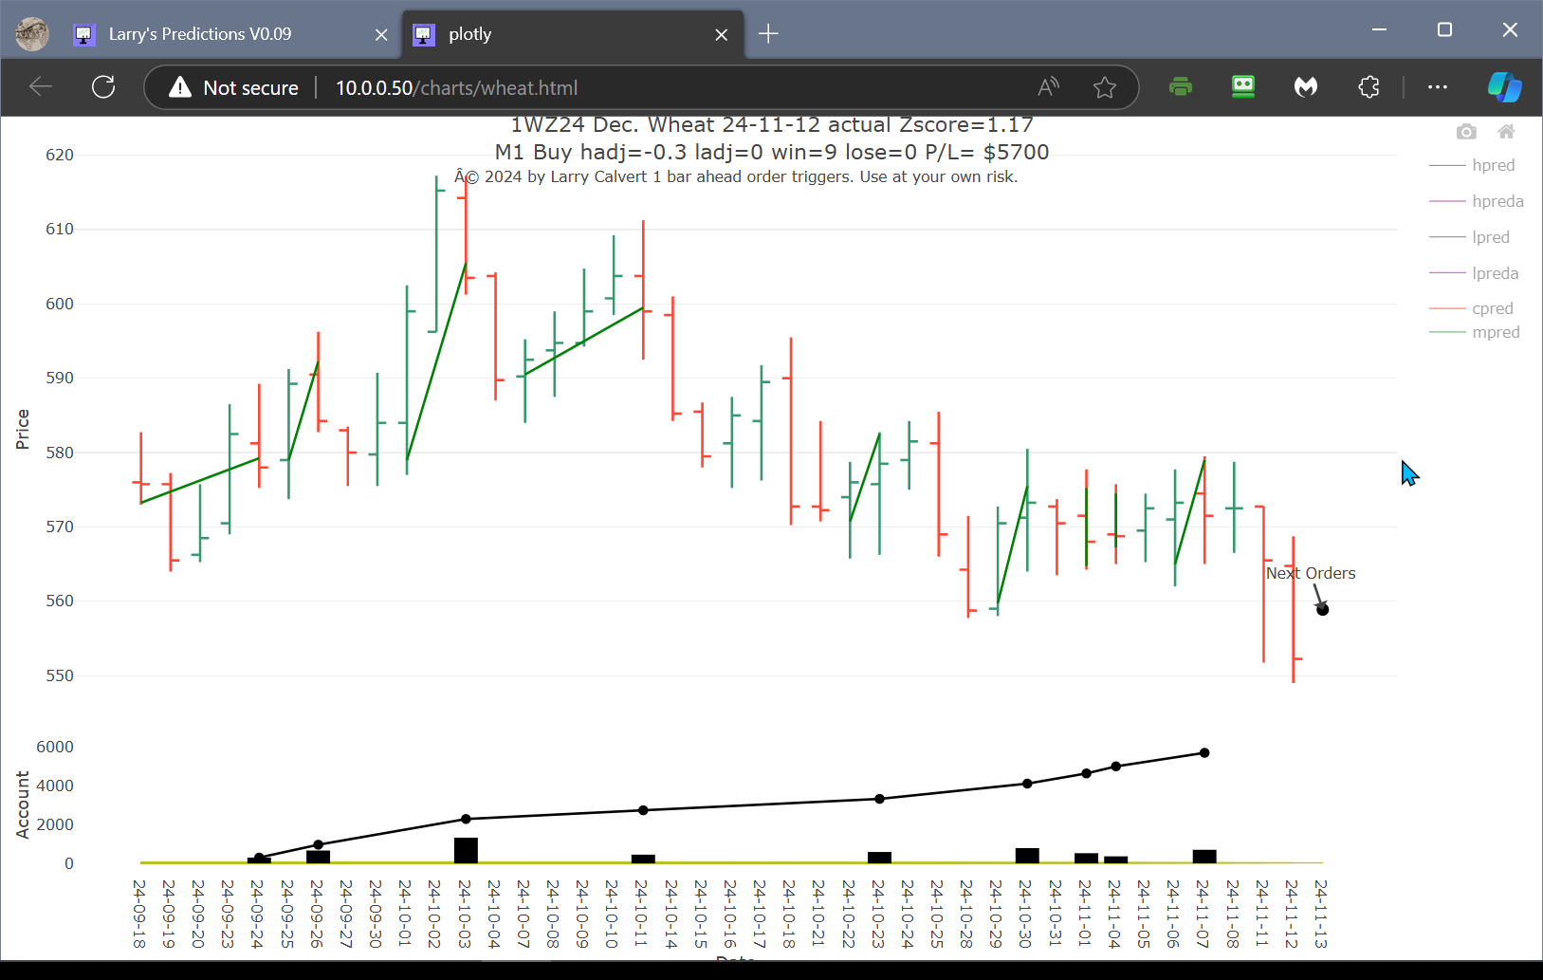The height and width of the screenshot is (980, 1543).
Task: Click the M1 Buy subtitle line
Action: pyautogui.click(x=772, y=152)
